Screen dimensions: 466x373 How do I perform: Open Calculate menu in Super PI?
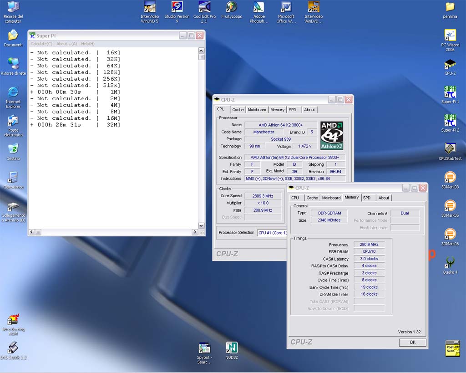coord(41,44)
